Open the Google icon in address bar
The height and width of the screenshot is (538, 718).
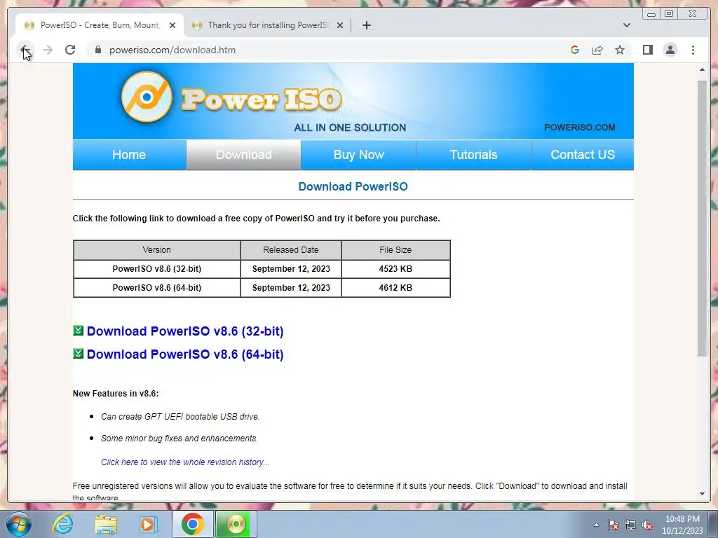click(575, 50)
